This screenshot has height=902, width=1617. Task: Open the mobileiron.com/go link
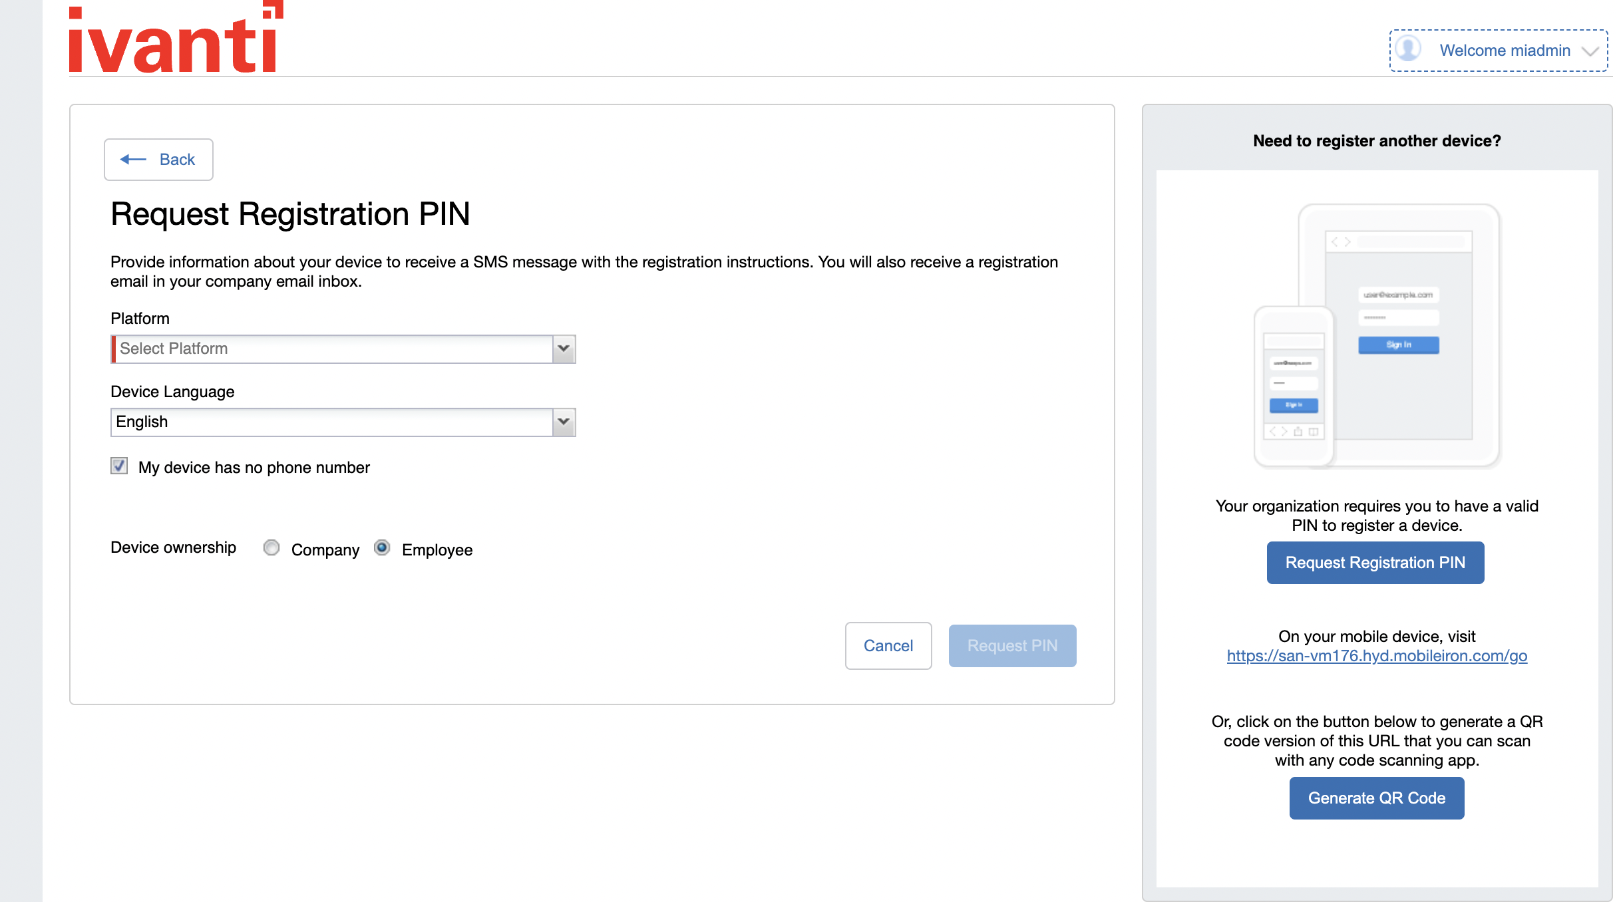[x=1376, y=656]
